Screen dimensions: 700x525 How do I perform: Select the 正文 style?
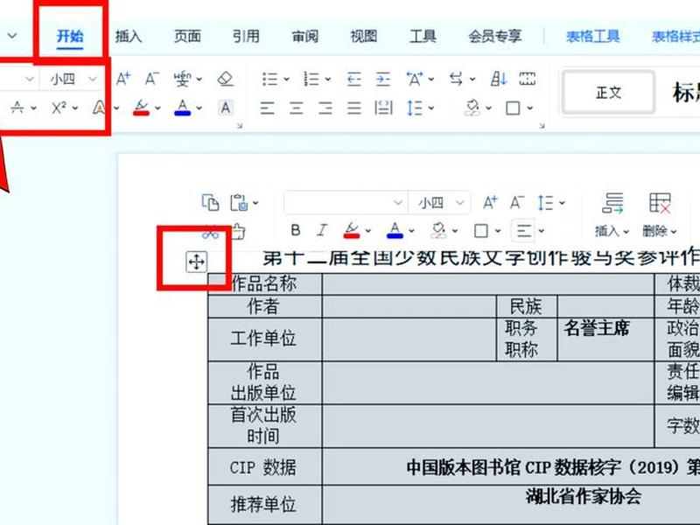click(608, 93)
